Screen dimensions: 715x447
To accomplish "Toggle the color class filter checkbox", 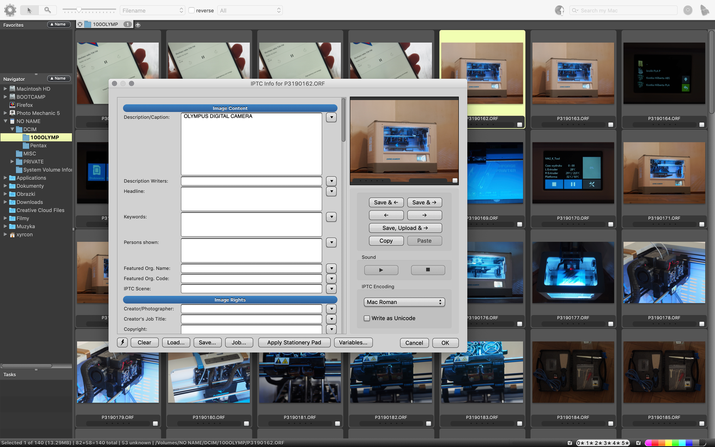I will tap(639, 443).
